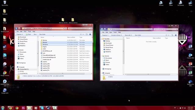Click the Burn button in the Arkham Asylum GOTY toolbar

pyautogui.click(x=35, y=34)
